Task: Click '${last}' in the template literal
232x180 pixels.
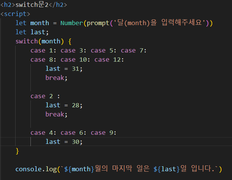Action: 167,169
